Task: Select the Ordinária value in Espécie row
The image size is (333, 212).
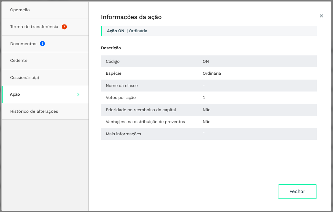Action: pyautogui.click(x=212, y=73)
